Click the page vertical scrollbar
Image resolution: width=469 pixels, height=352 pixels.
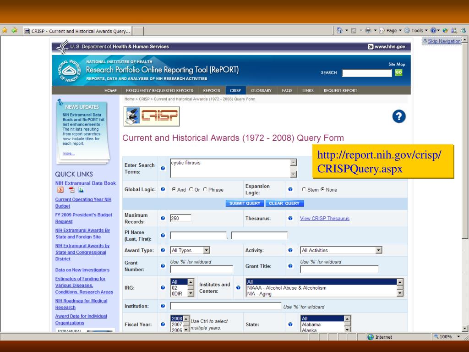tap(464, 184)
